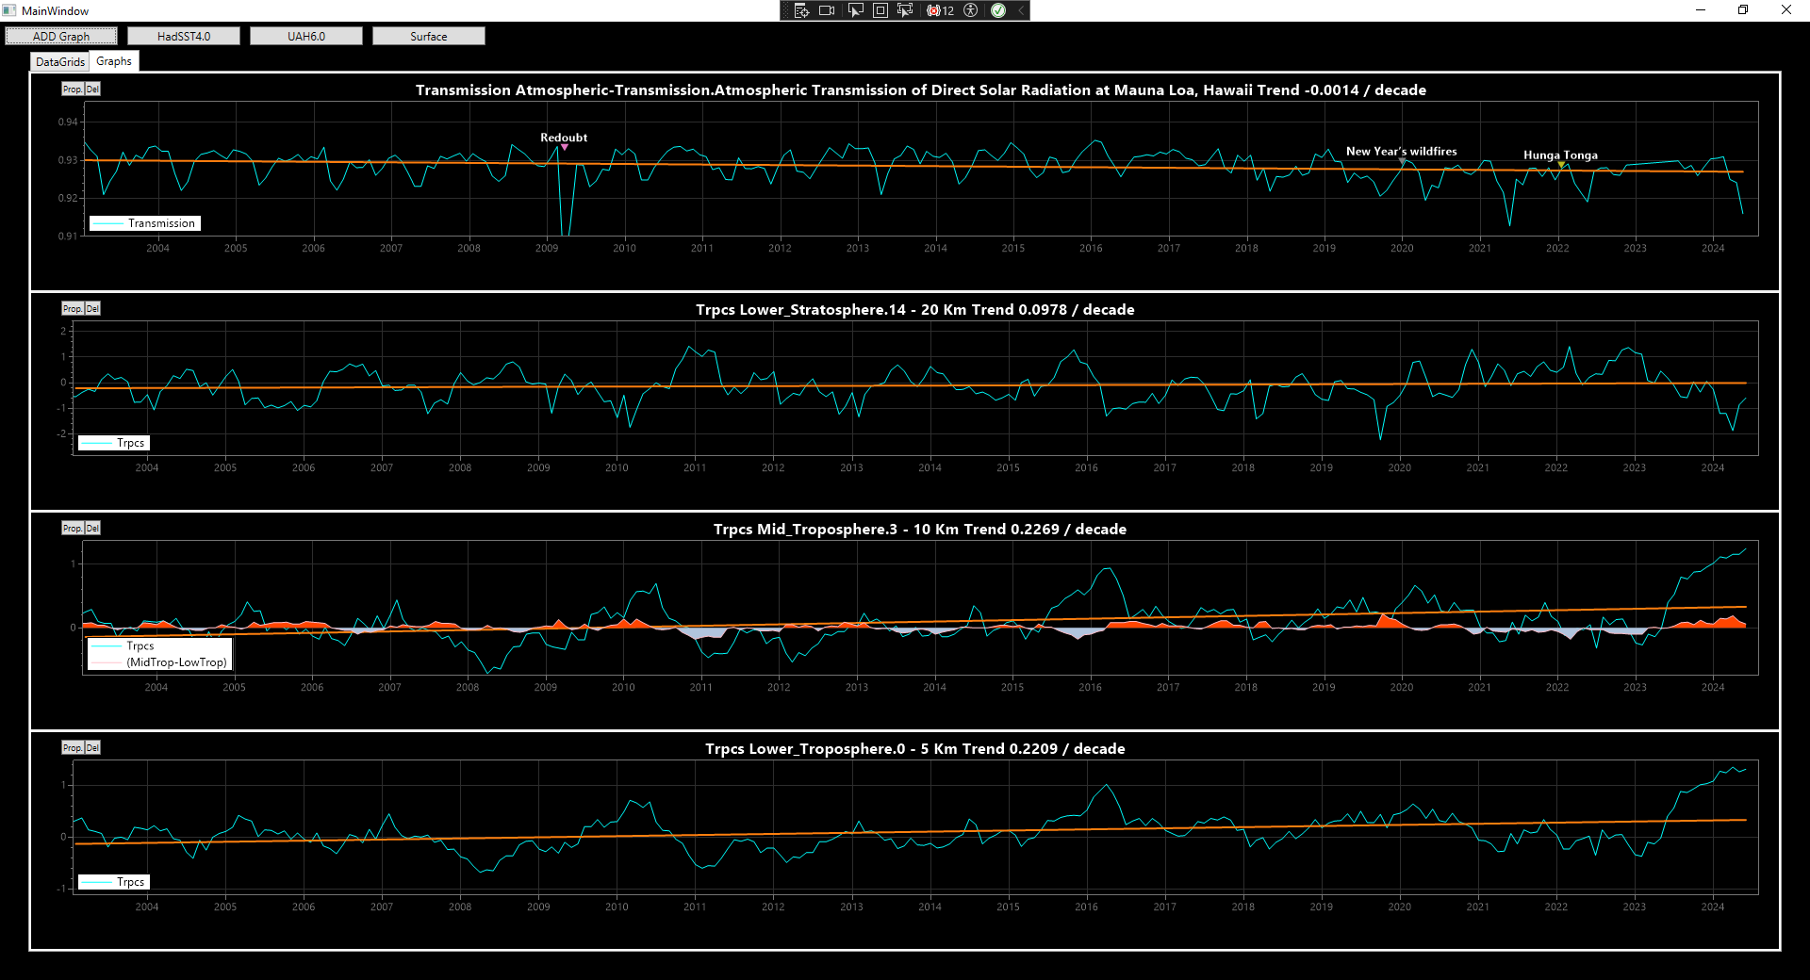This screenshot has height=980, width=1810.
Task: Click green Hot Reload checkmark icon
Action: 998,10
